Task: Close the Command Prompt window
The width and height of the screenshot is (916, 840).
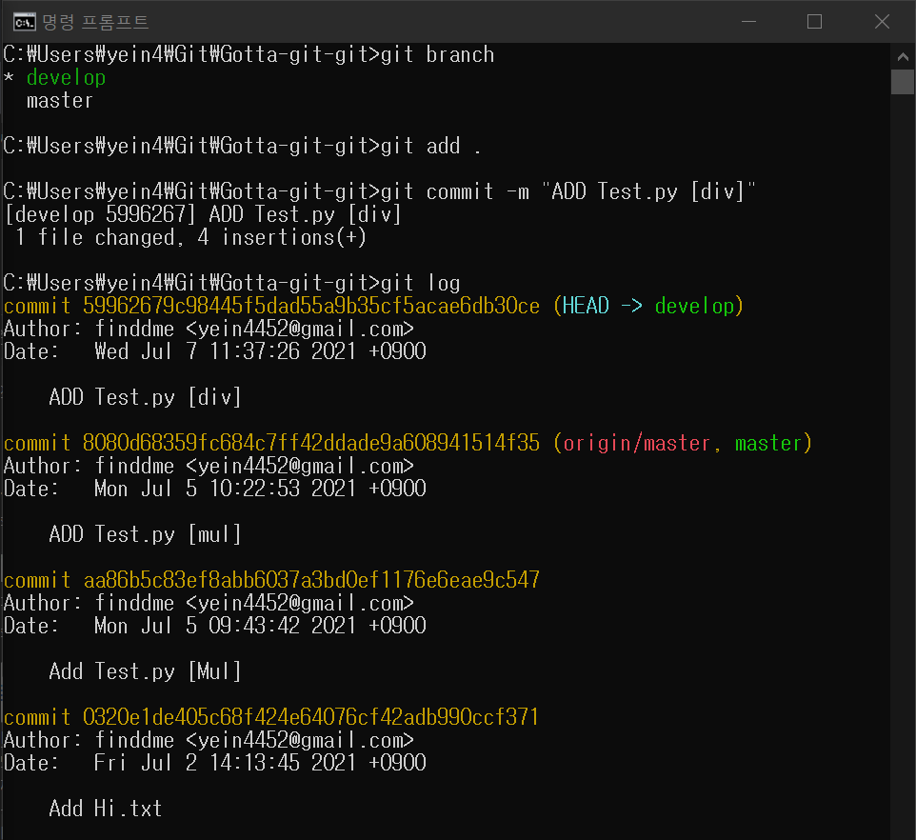Action: [x=882, y=22]
